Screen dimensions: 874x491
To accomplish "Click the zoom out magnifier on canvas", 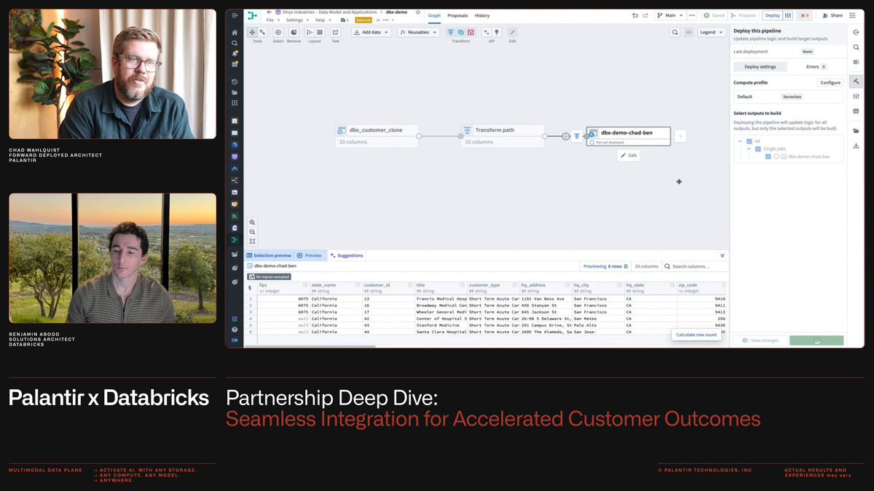I will coord(252,232).
